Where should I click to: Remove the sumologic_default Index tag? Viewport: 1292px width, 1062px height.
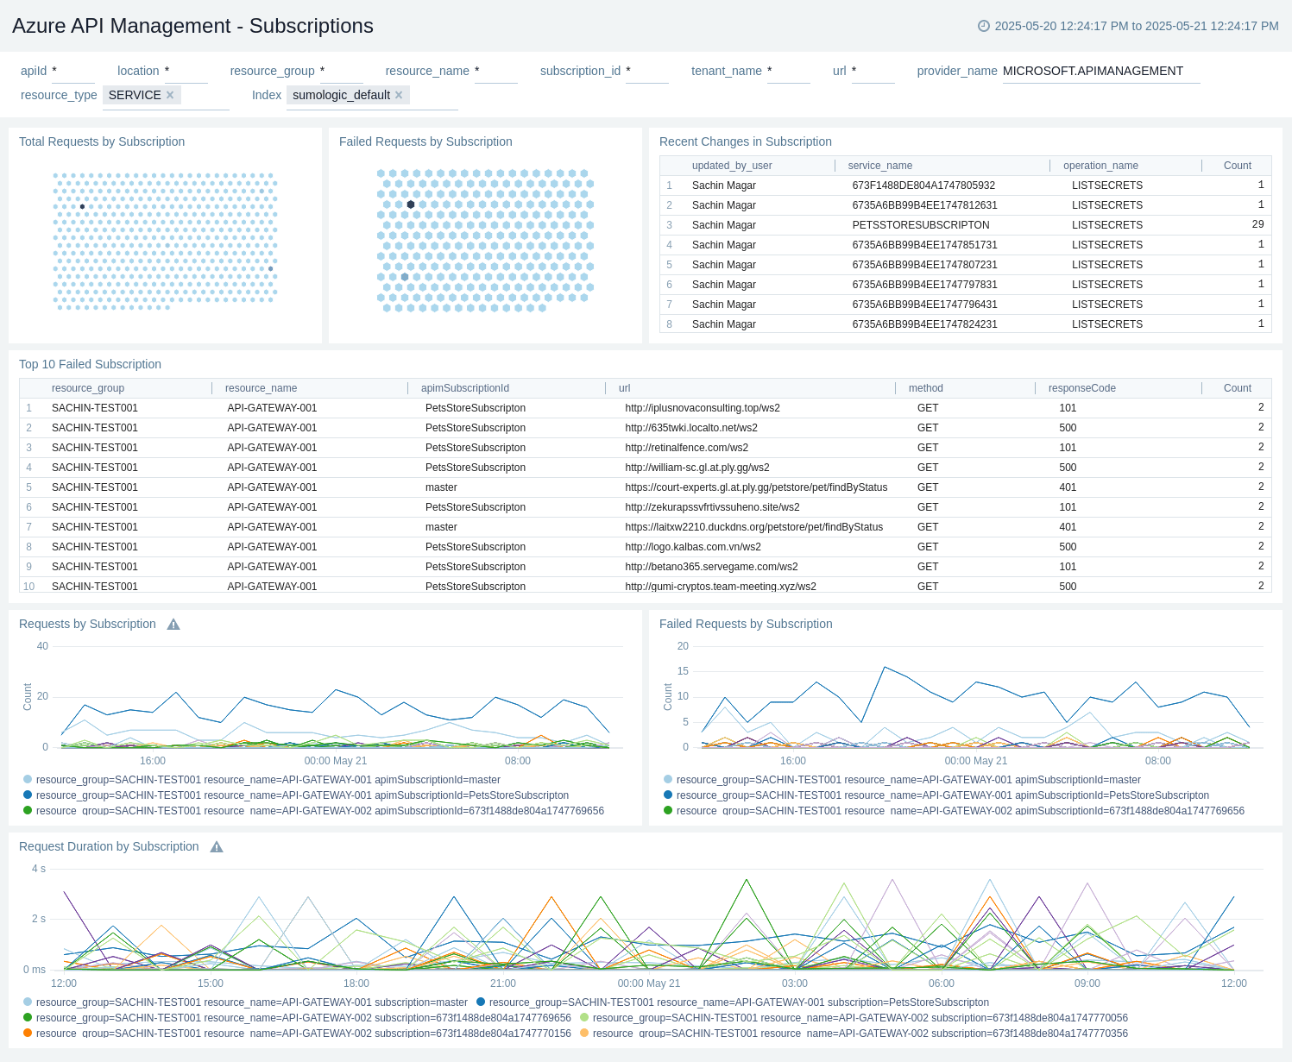click(x=399, y=95)
